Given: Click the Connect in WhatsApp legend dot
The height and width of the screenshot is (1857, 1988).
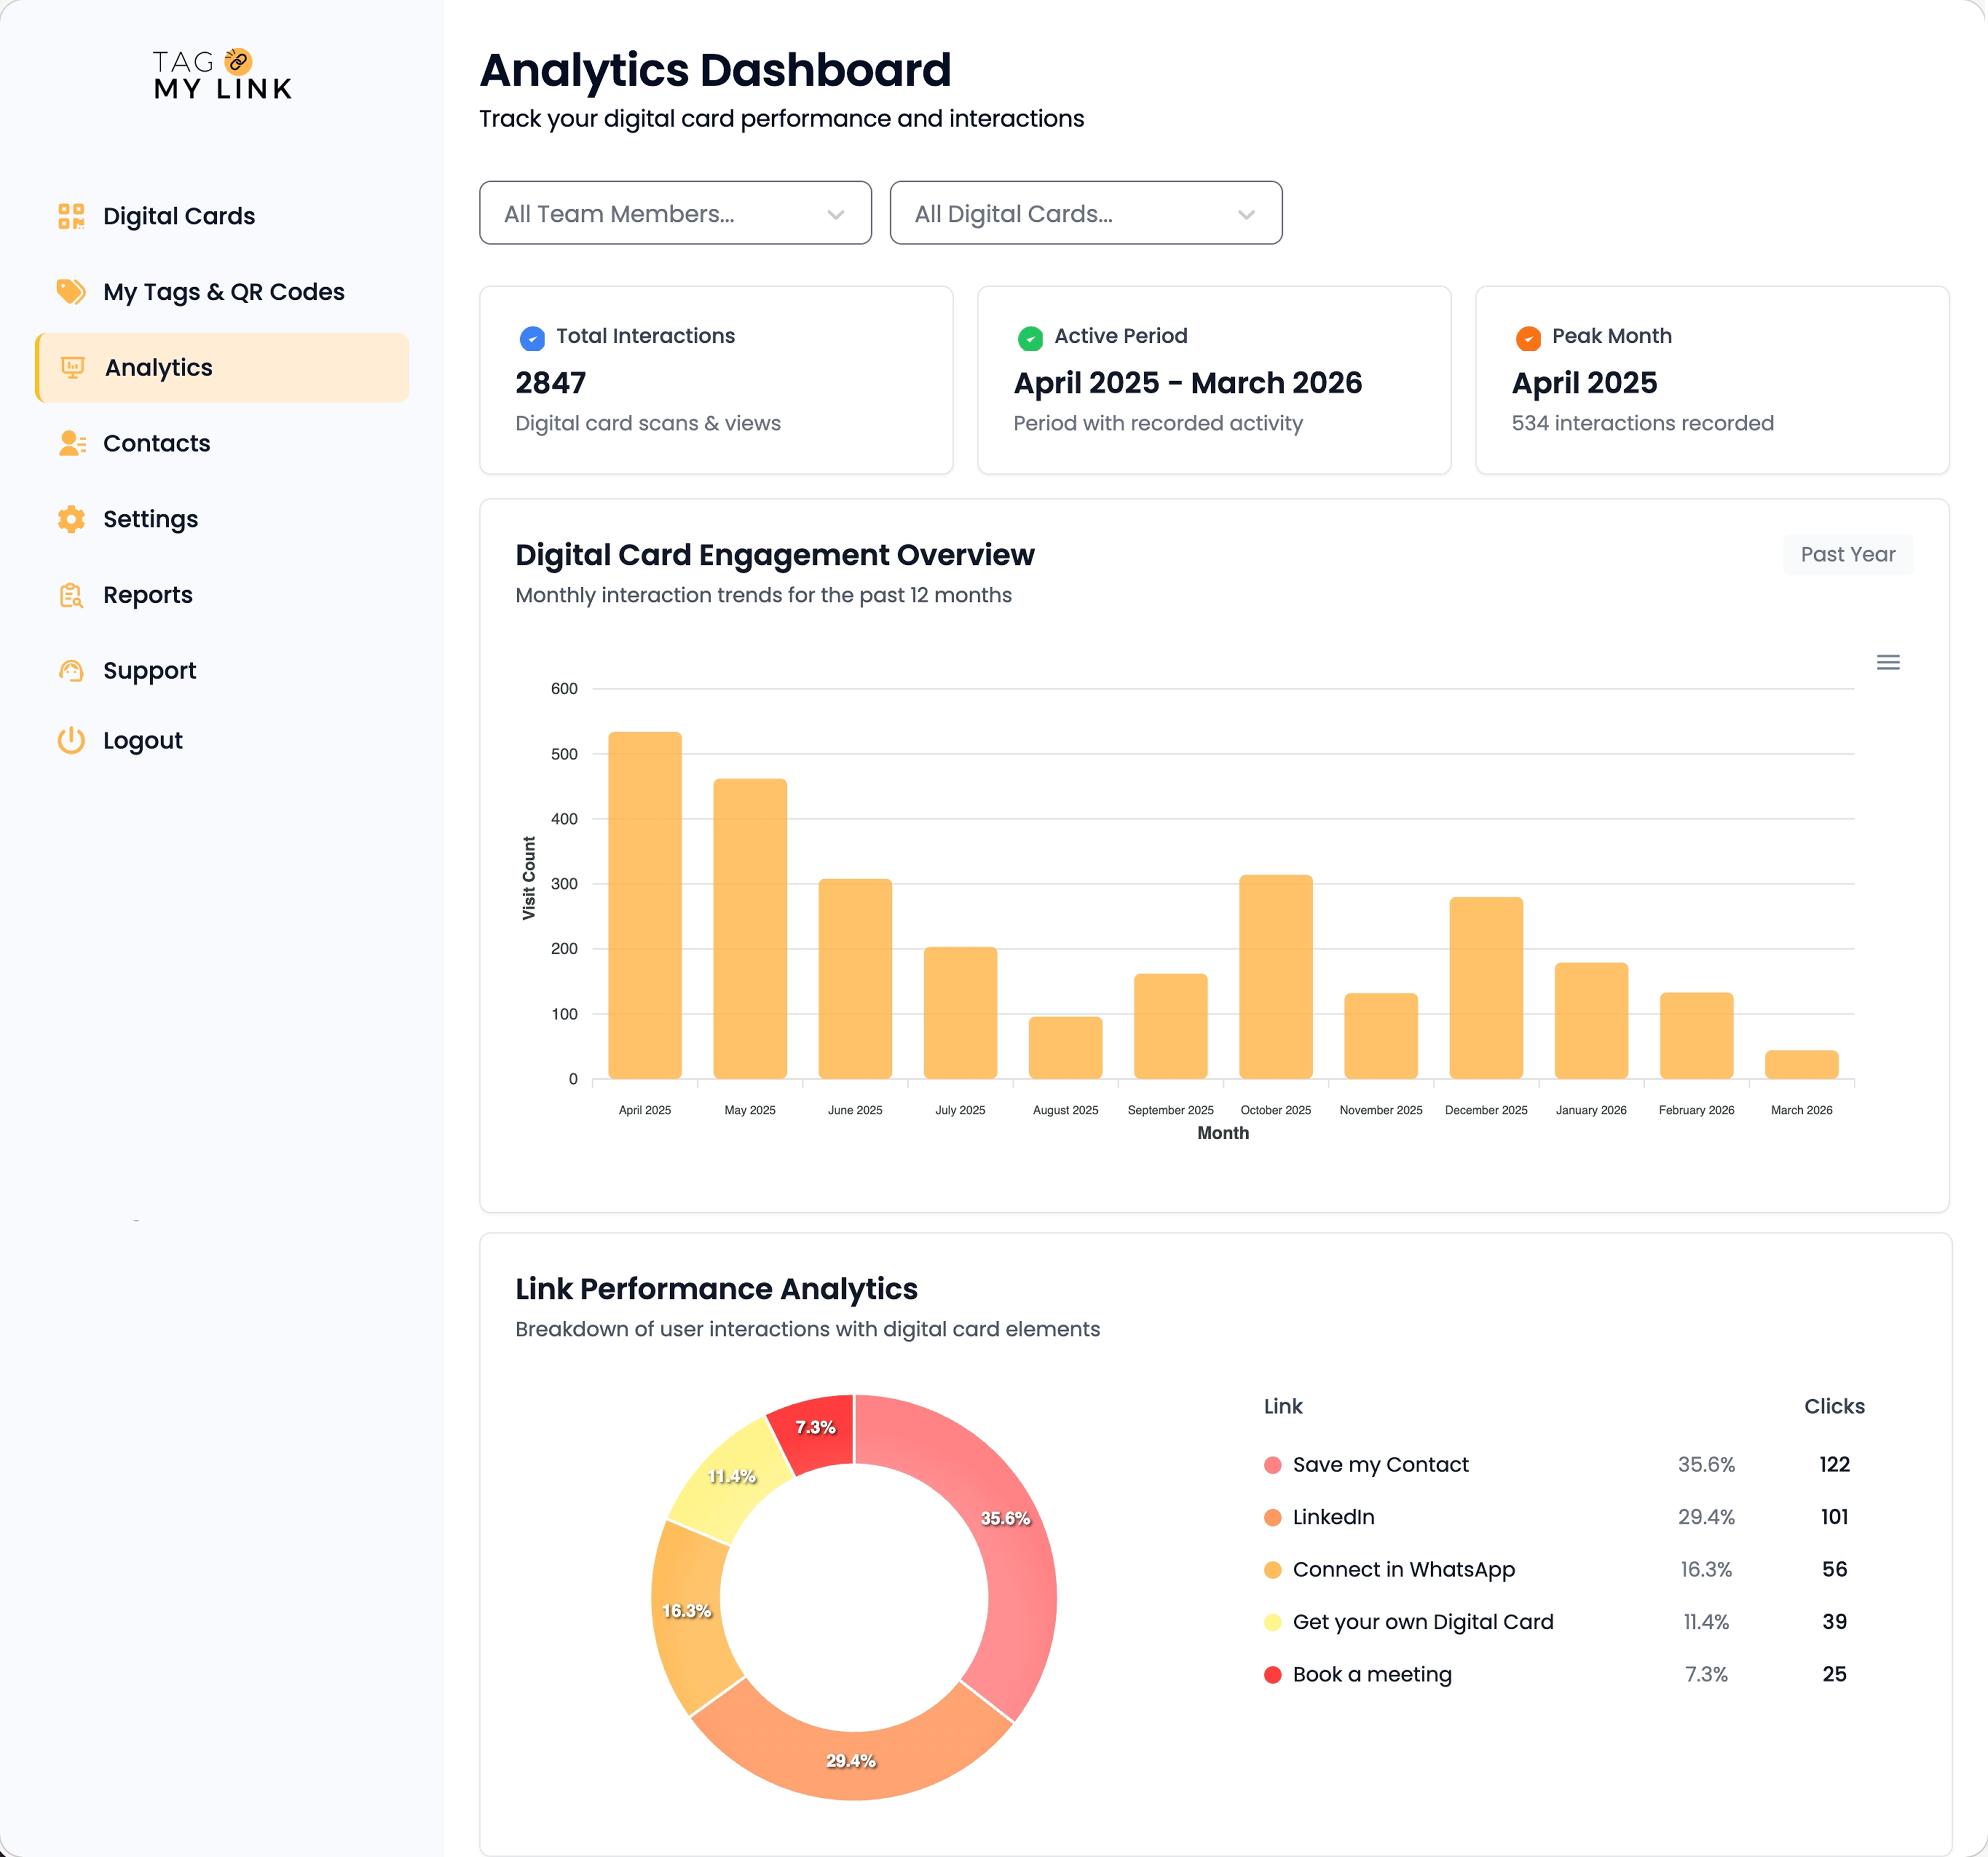Looking at the screenshot, I should point(1273,1570).
